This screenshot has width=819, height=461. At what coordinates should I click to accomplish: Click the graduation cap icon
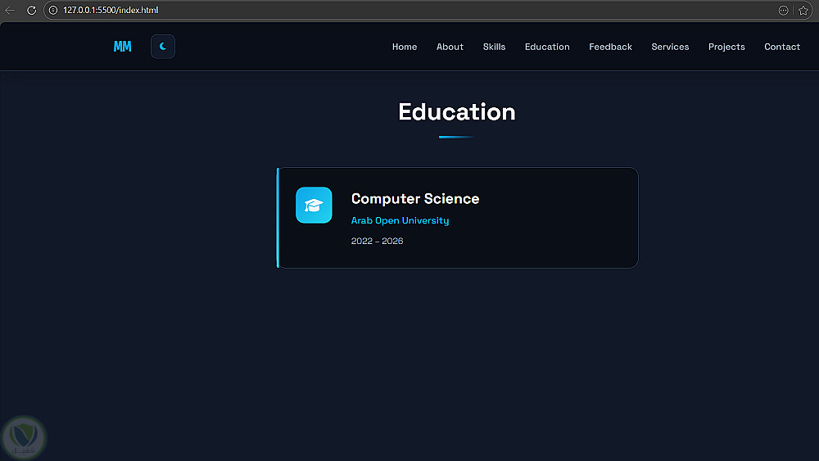pyautogui.click(x=314, y=206)
